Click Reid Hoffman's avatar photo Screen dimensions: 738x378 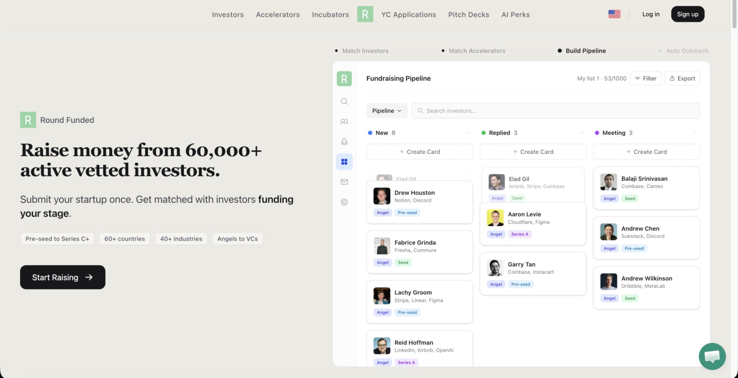click(x=382, y=346)
